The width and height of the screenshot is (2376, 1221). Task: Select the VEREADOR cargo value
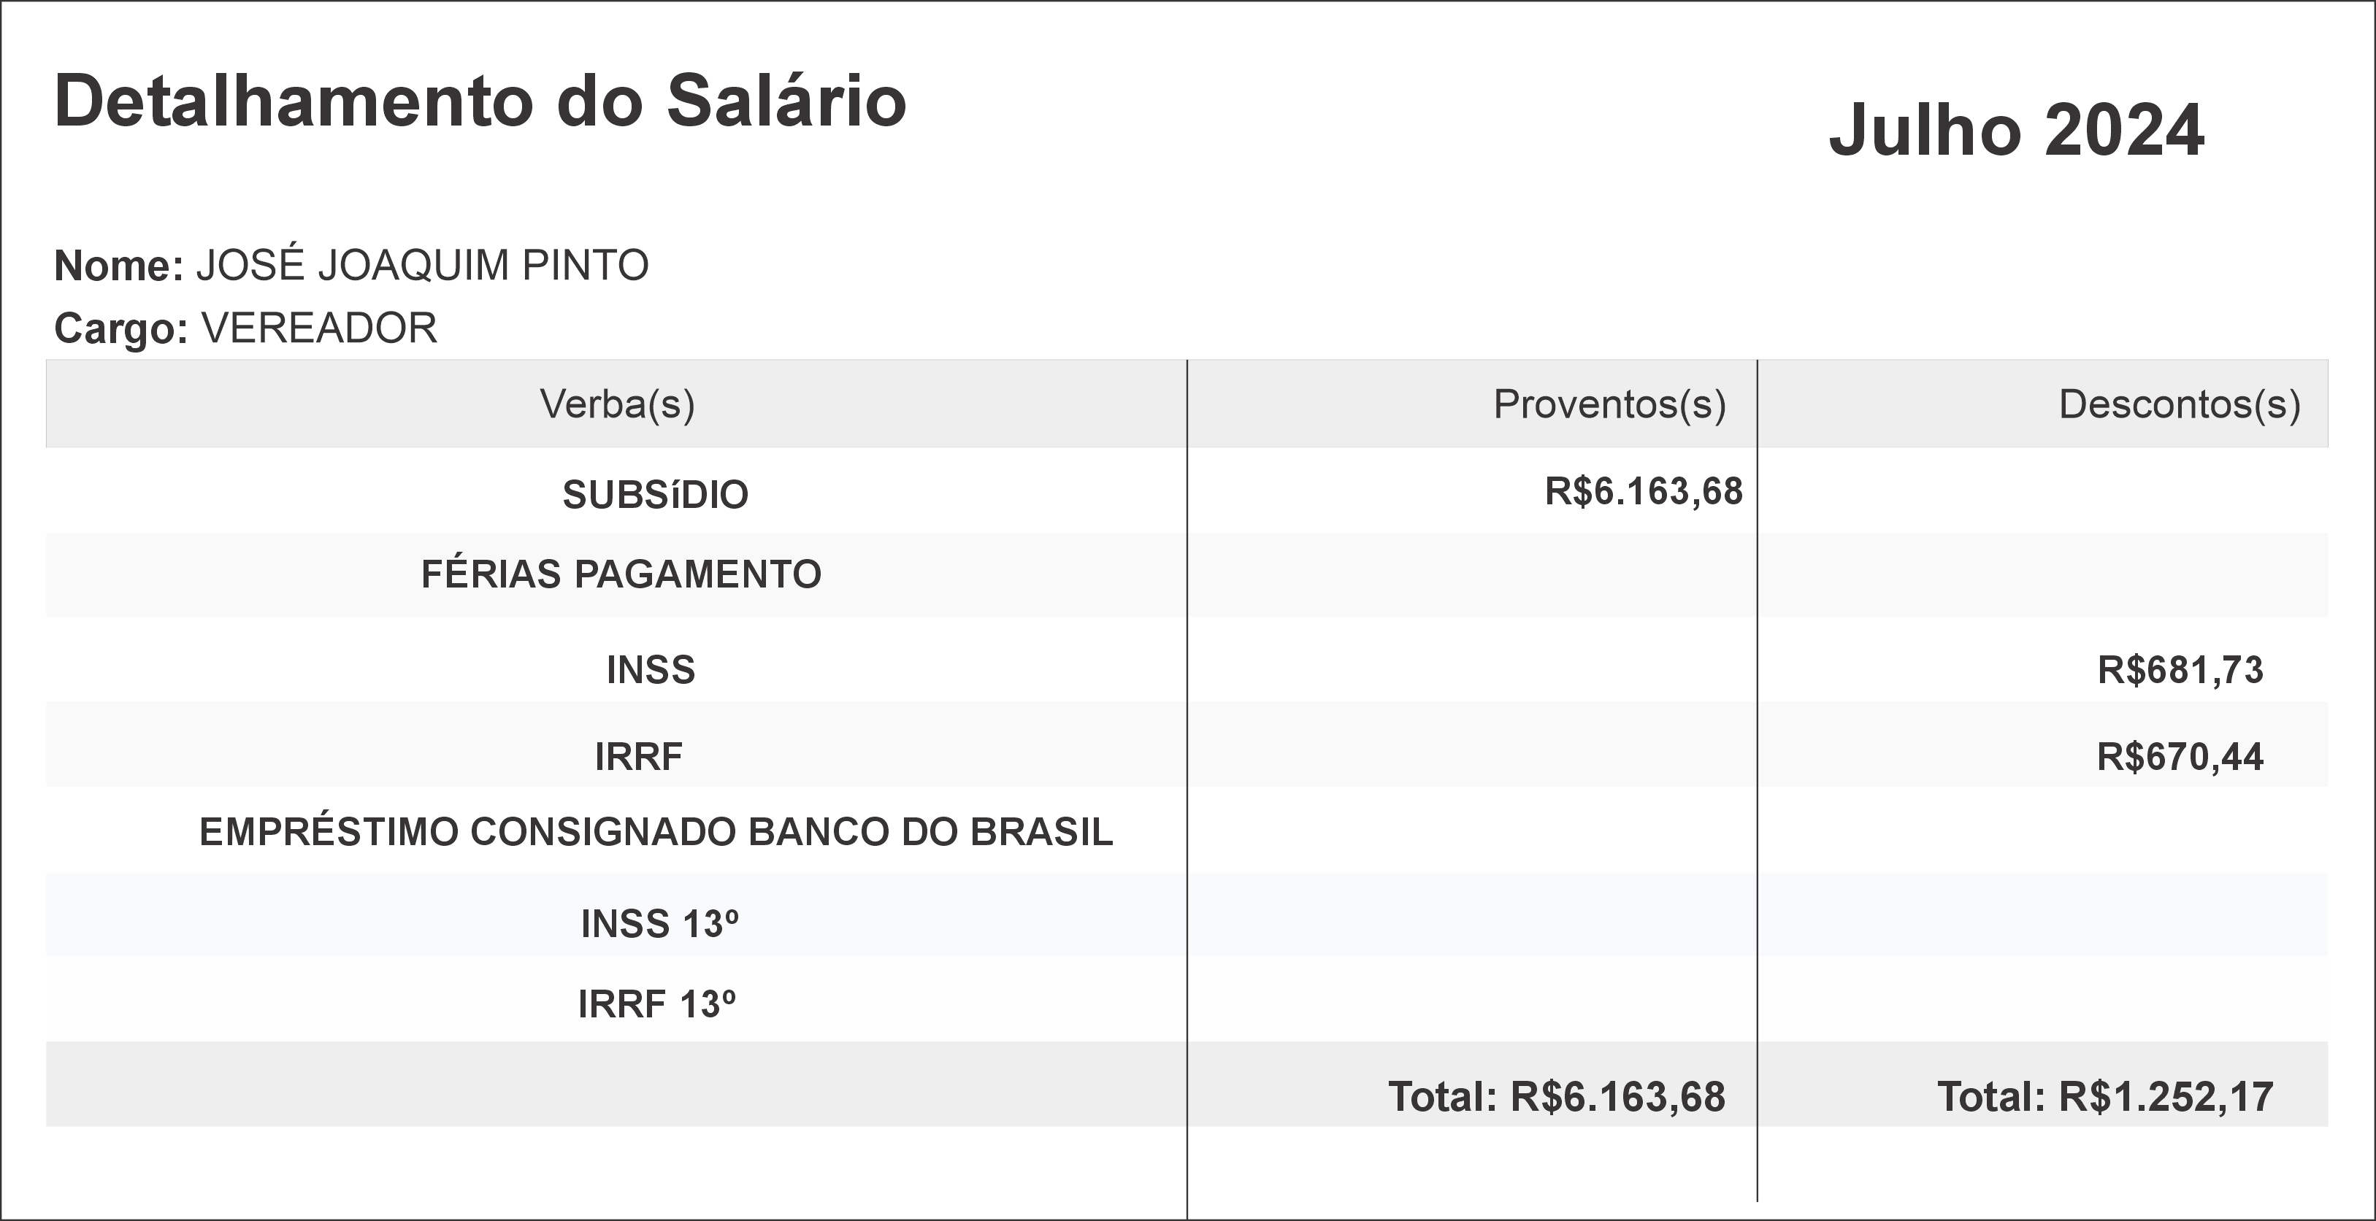(x=319, y=328)
